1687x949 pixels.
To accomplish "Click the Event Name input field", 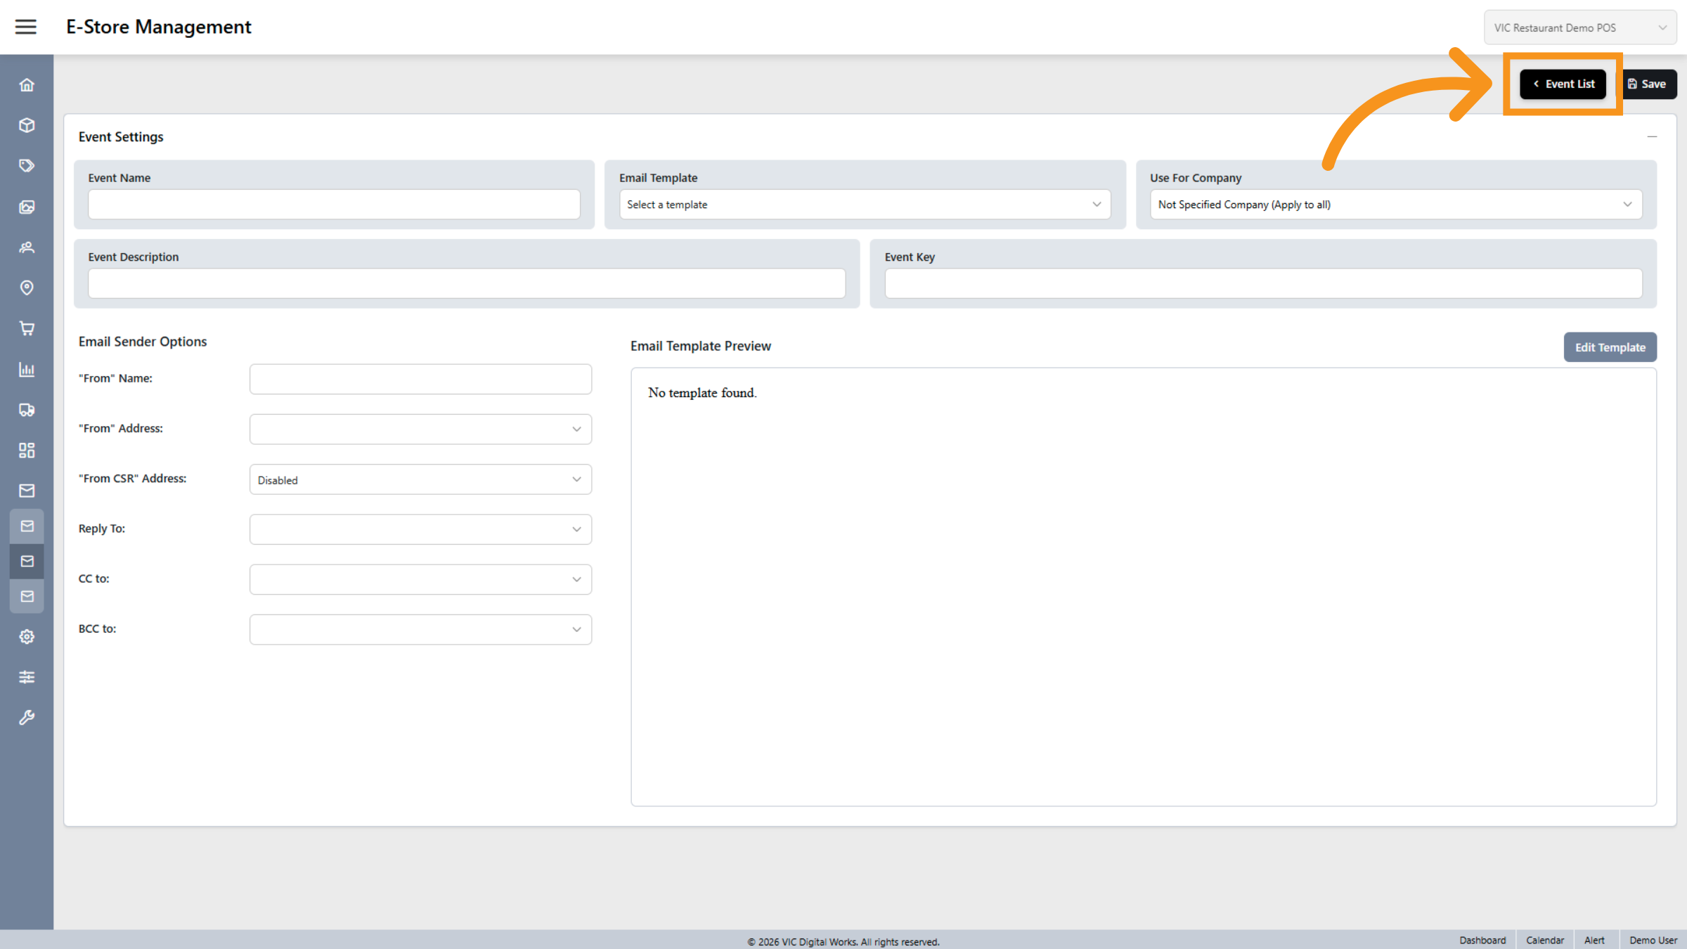I will coord(334,205).
